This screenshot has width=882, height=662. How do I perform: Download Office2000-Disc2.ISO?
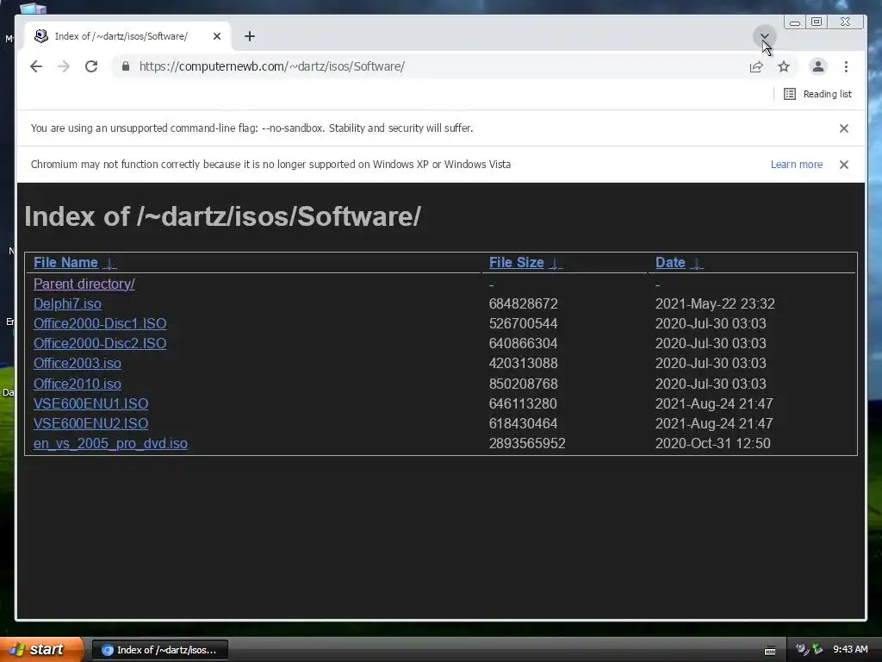pos(100,343)
